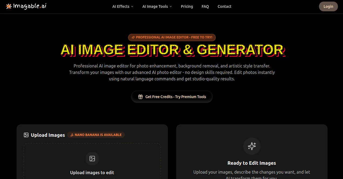Click the Login button

[328, 6]
